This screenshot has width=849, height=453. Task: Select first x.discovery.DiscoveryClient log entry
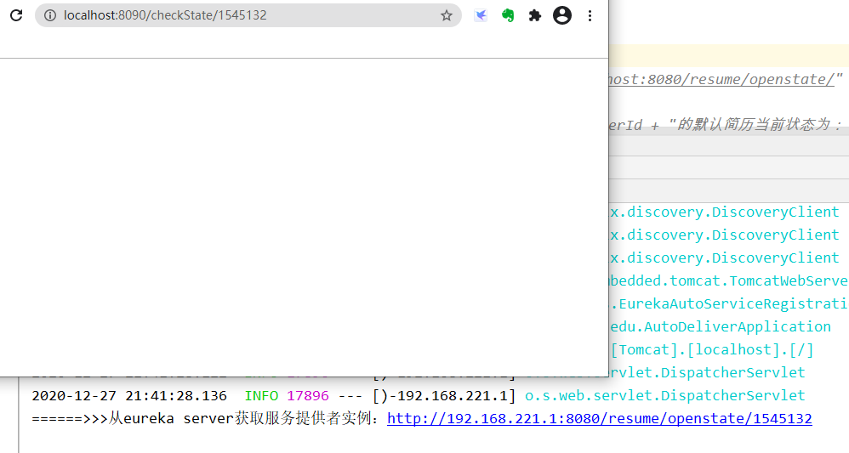pyautogui.click(x=725, y=212)
